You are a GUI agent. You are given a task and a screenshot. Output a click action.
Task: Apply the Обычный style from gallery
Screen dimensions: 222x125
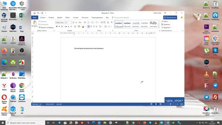(119, 24)
